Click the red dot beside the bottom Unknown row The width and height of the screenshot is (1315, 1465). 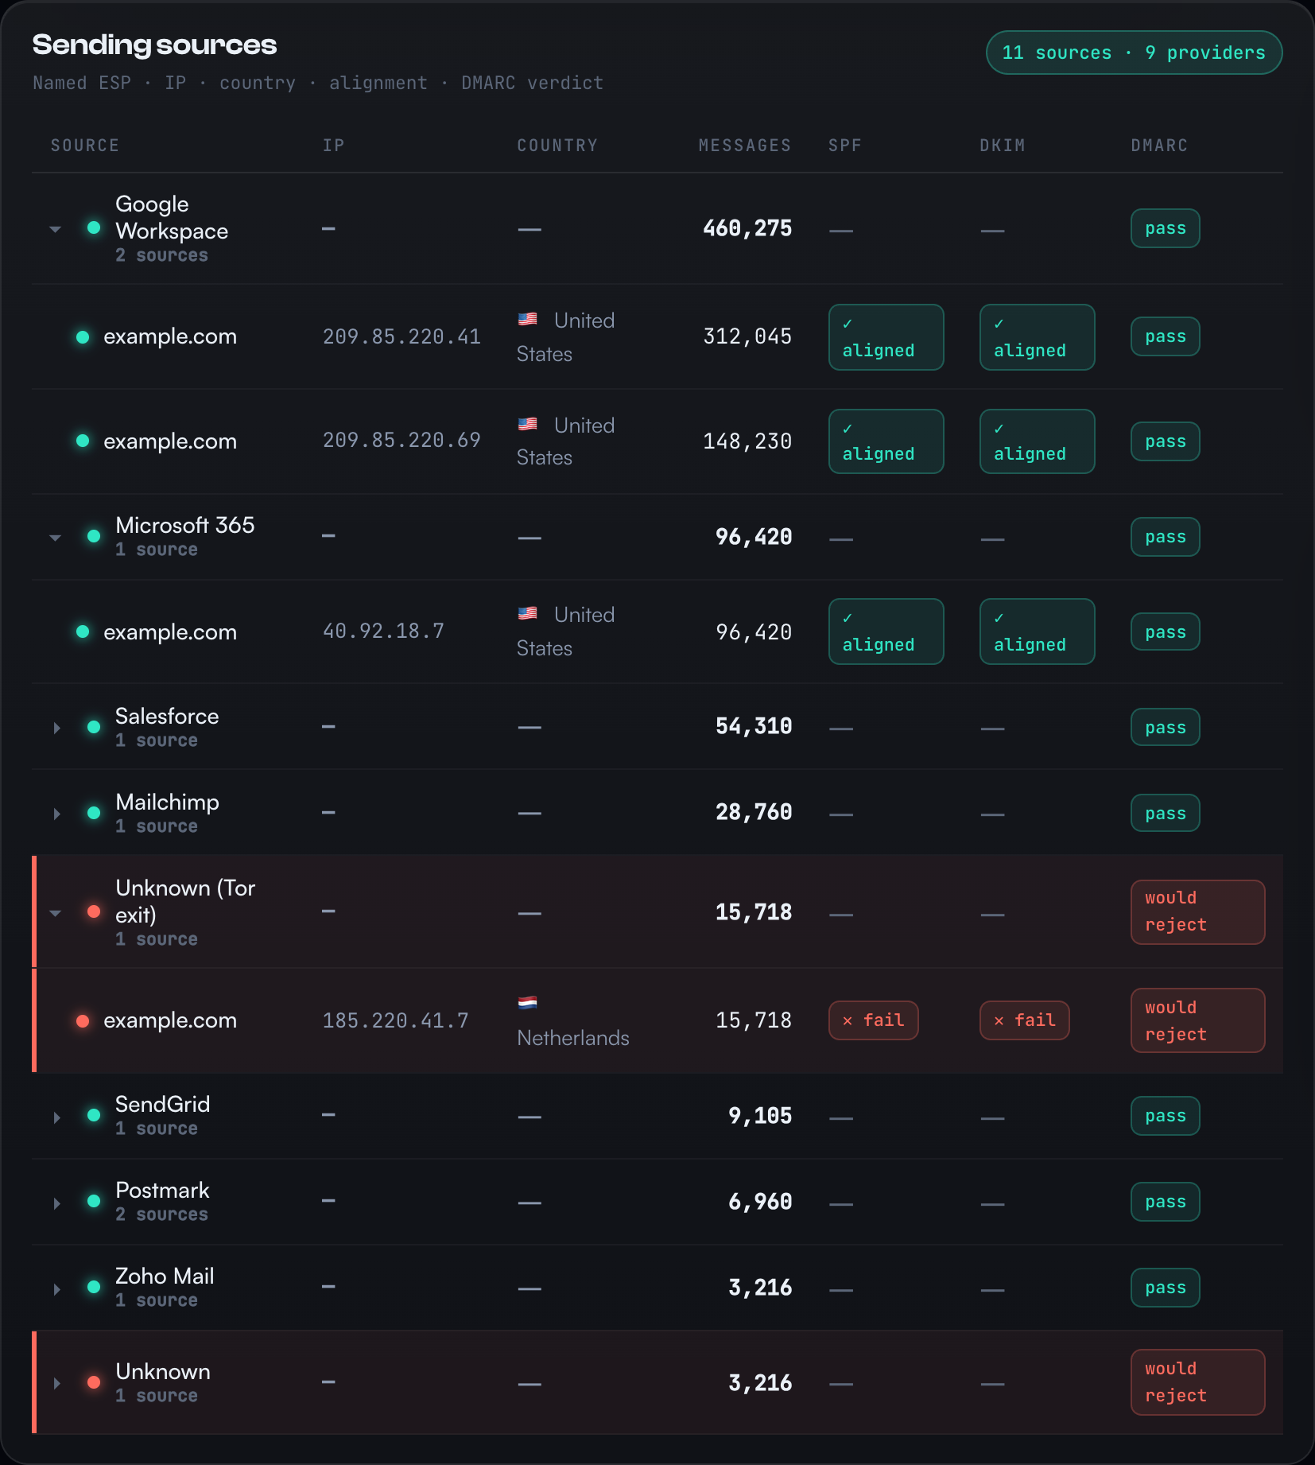coord(94,1382)
